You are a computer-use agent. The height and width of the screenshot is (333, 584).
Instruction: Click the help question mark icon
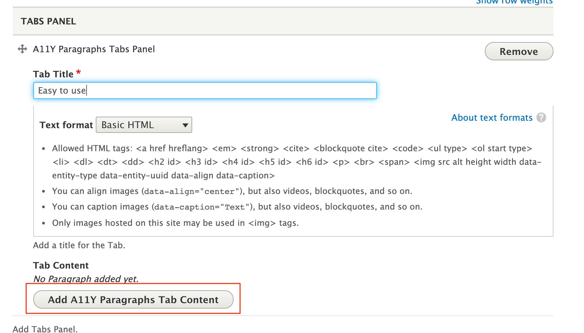[541, 118]
